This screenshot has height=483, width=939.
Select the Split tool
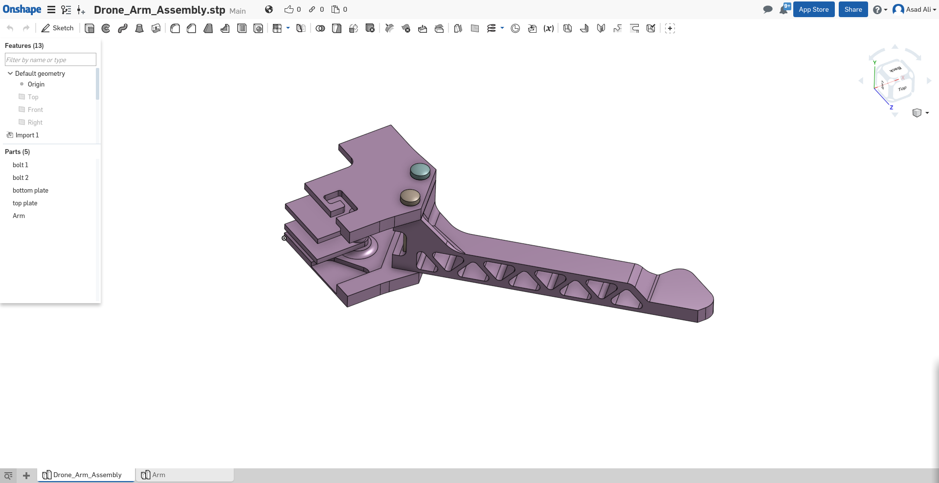[336, 28]
